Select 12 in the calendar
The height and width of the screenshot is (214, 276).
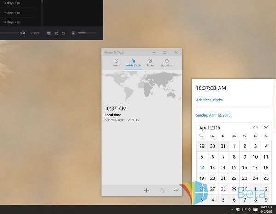(202, 167)
